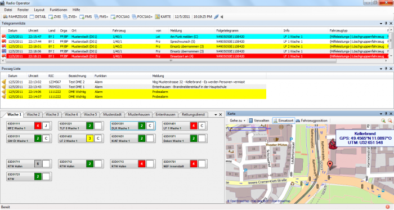Click the red location pin on map
The width and height of the screenshot is (394, 210).
click(330, 166)
